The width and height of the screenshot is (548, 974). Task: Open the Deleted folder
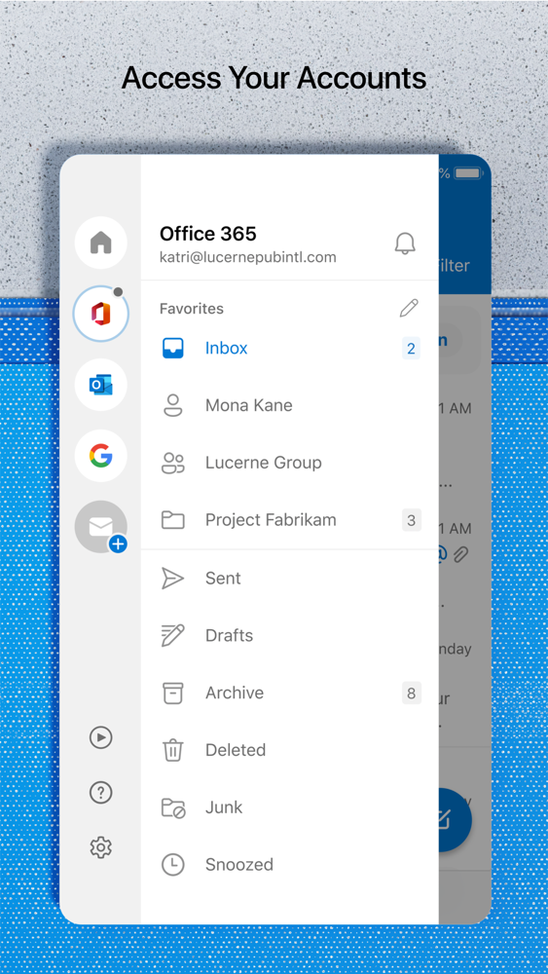[x=290, y=750]
